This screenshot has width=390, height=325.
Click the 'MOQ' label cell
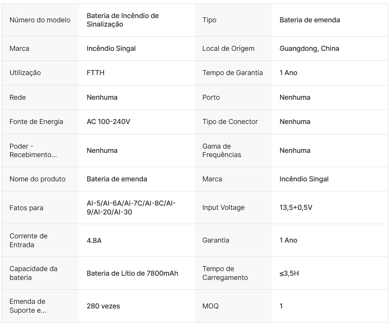[210, 306]
